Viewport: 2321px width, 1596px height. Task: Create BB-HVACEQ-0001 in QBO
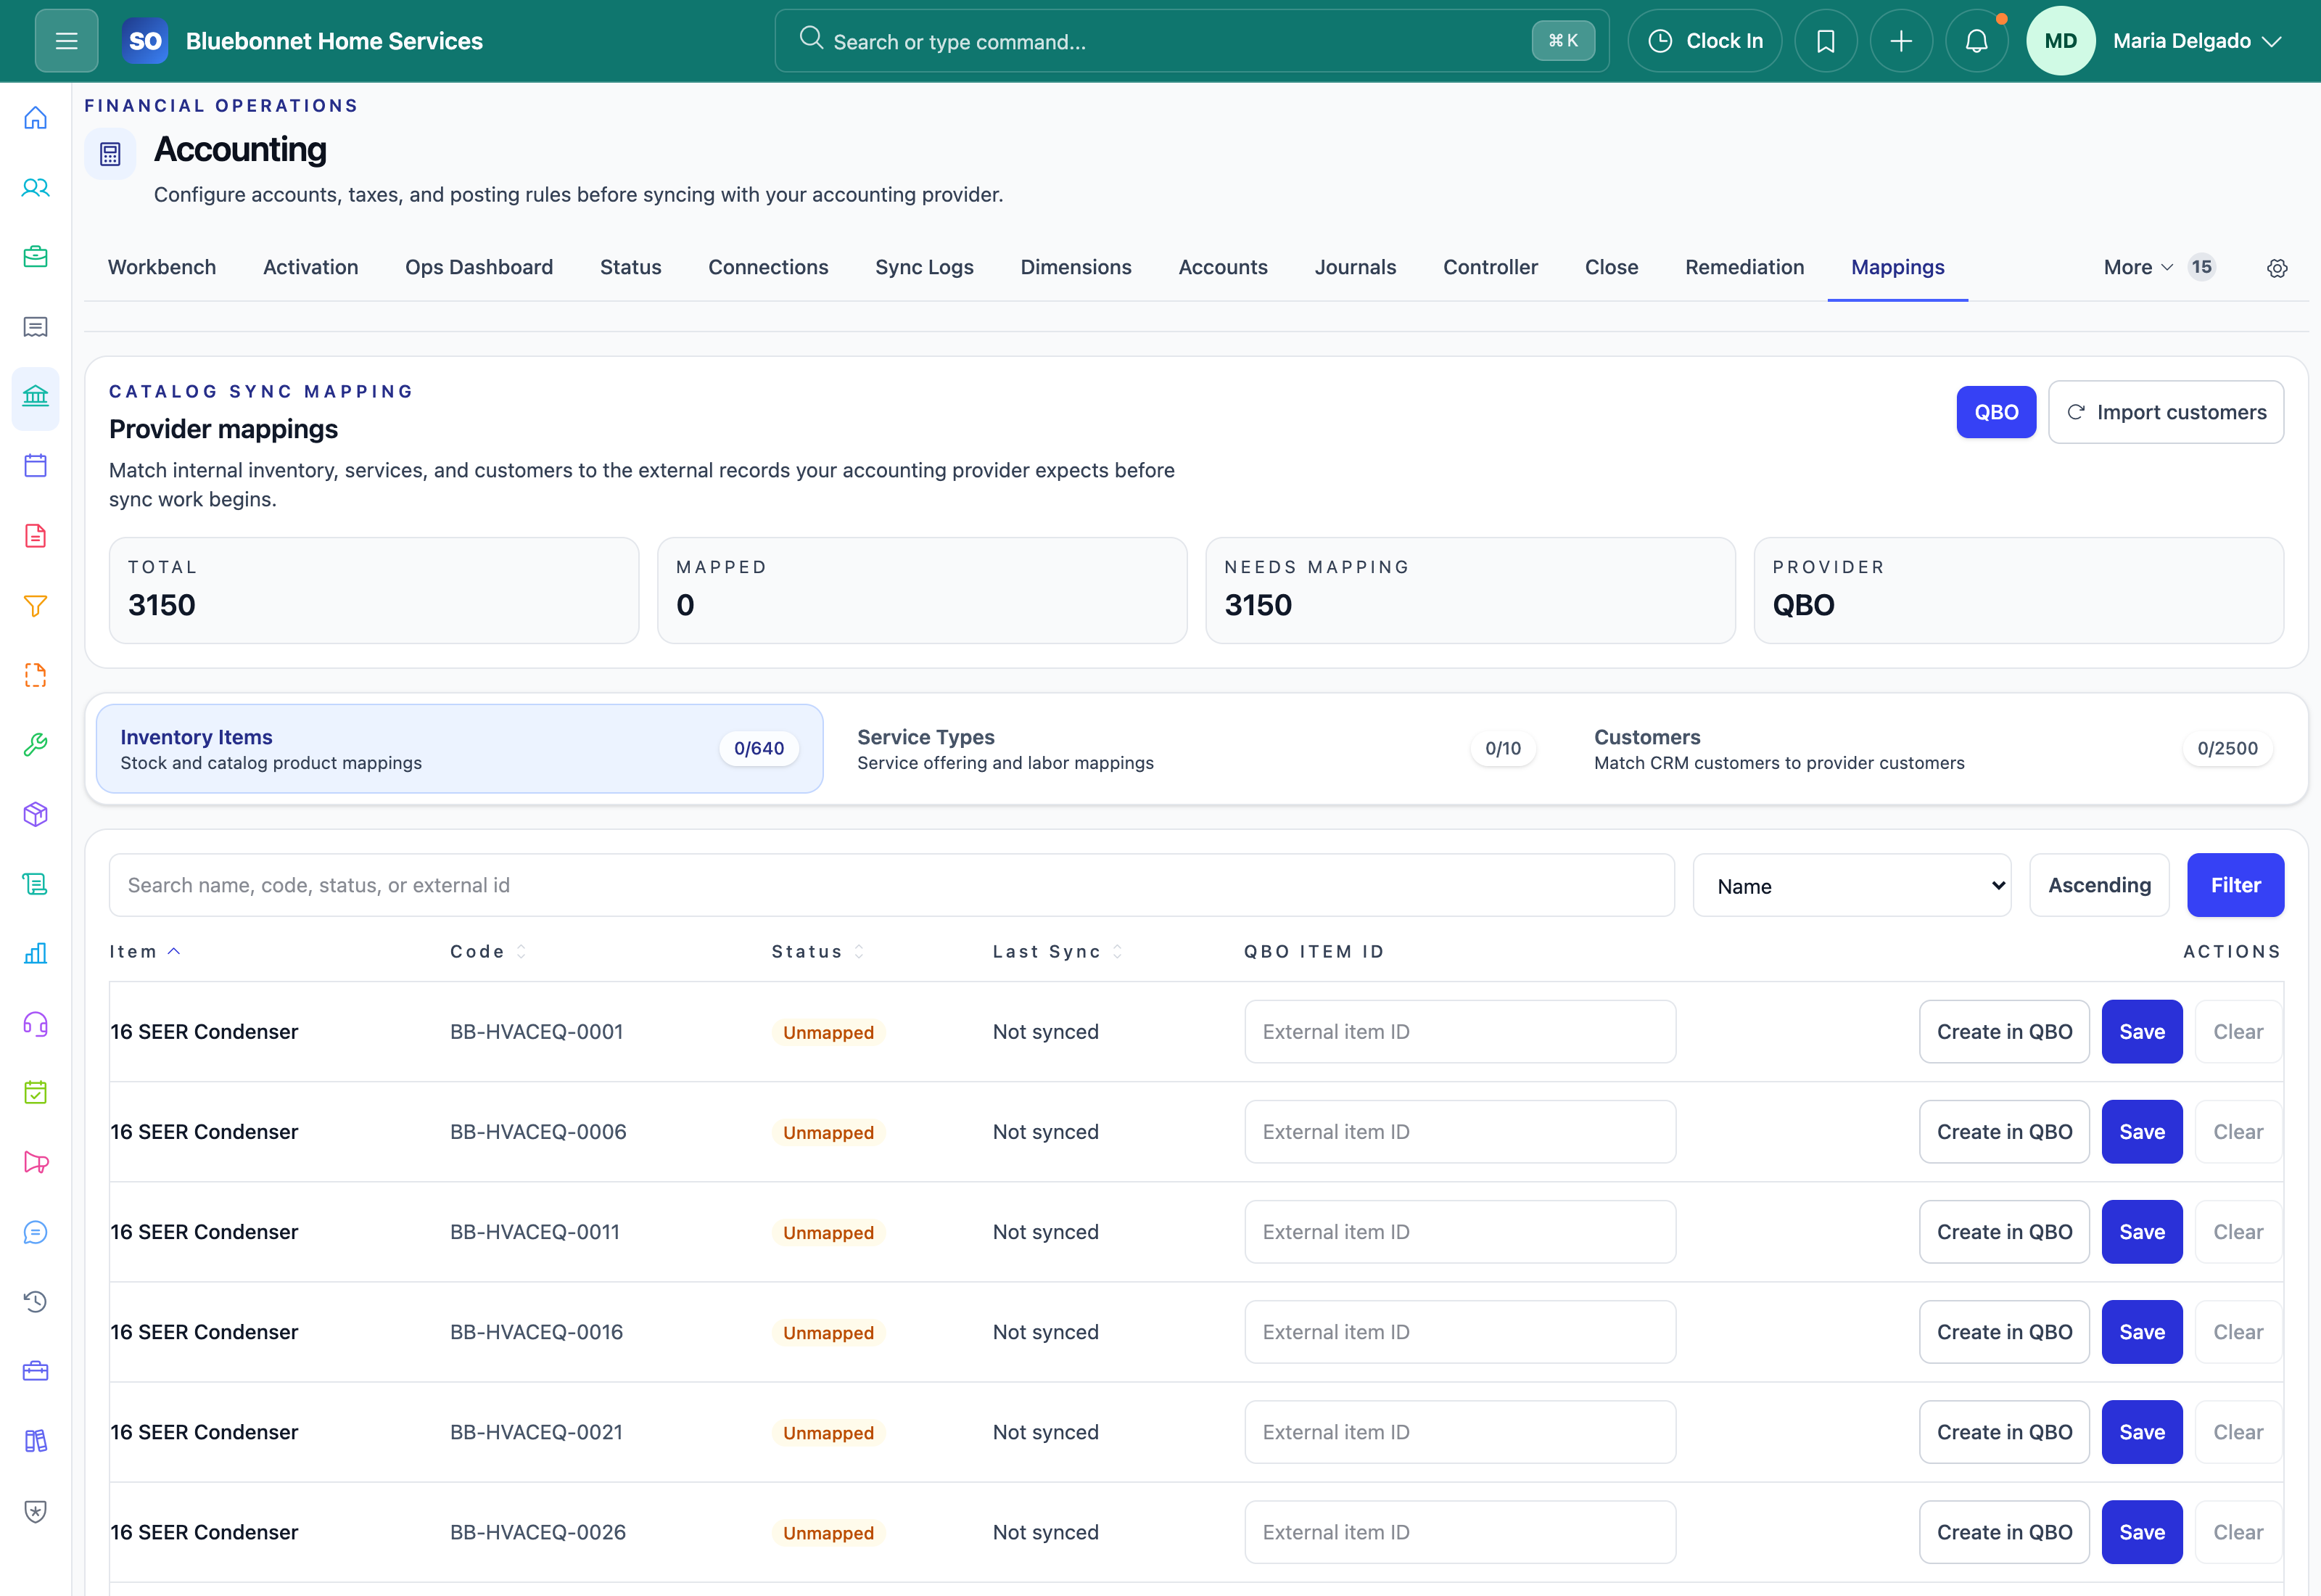pyautogui.click(x=2004, y=1032)
